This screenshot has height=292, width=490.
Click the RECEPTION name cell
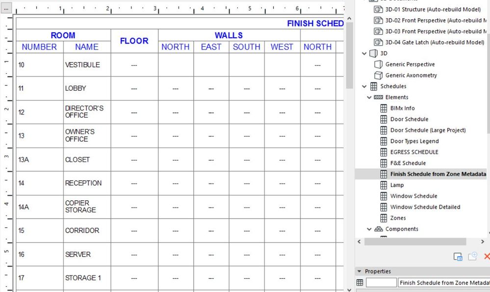pos(87,183)
